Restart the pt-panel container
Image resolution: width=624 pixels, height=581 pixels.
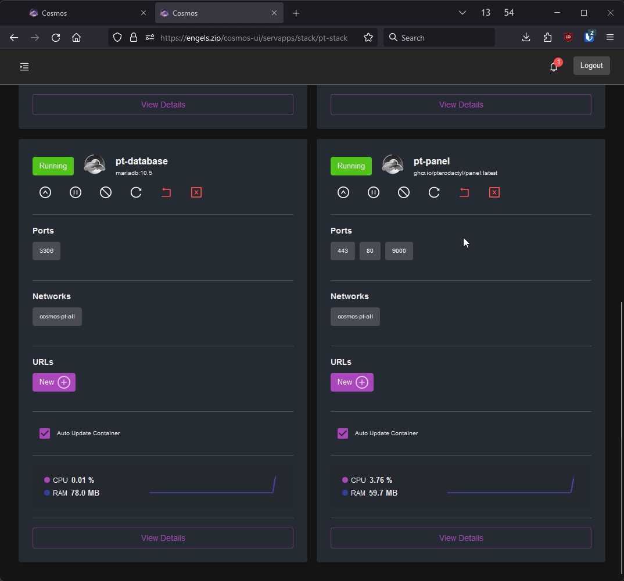pos(434,193)
